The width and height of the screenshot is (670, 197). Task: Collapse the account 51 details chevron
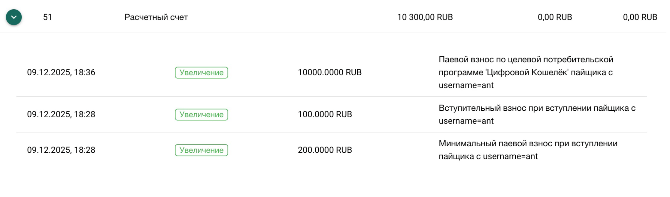tap(13, 17)
